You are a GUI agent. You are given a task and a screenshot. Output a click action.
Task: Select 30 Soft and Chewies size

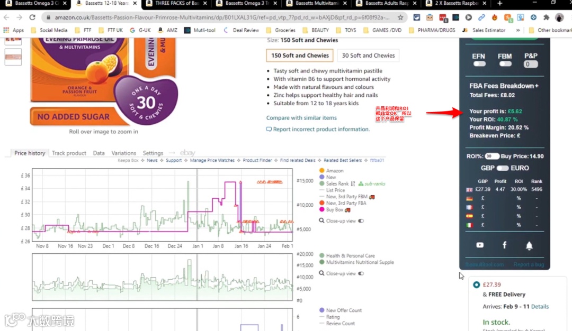coord(368,56)
